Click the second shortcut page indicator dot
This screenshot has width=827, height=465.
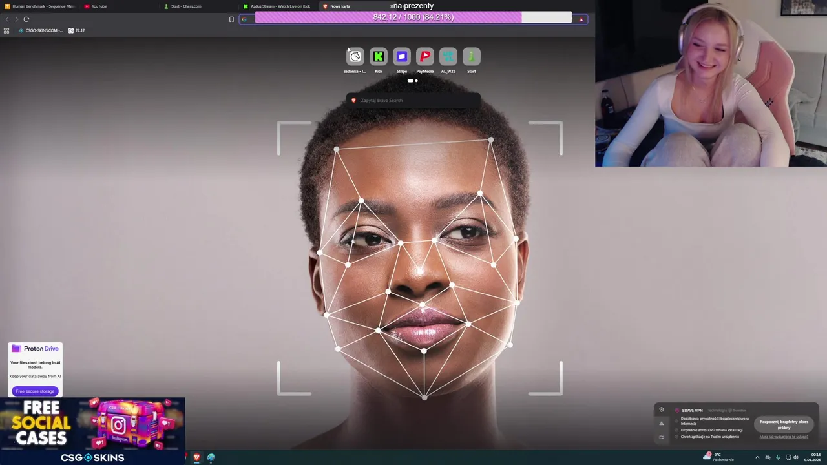point(416,81)
